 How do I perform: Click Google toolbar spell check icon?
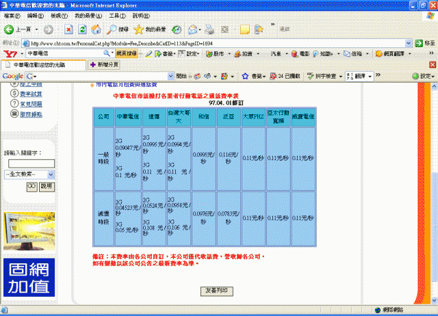(310, 76)
